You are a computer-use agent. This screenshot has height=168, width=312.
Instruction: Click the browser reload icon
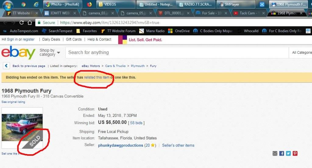click(x=22, y=23)
